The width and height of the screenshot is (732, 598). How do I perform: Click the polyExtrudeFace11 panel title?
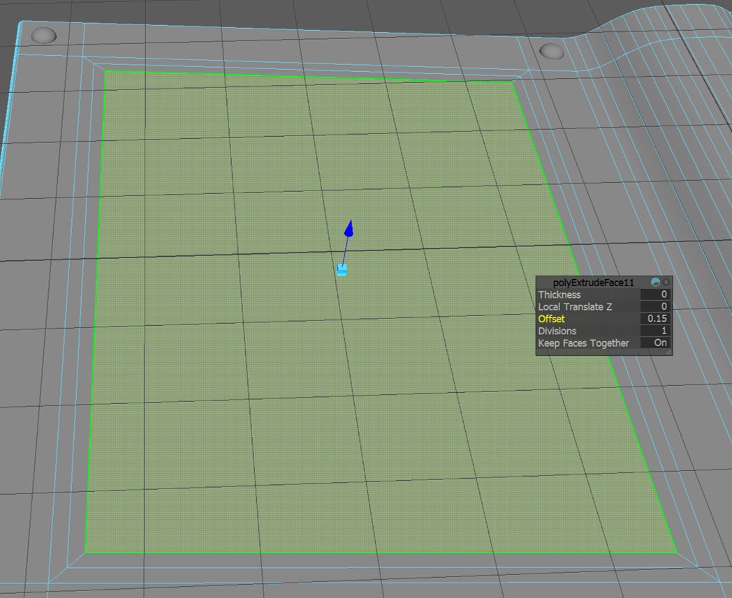593,283
